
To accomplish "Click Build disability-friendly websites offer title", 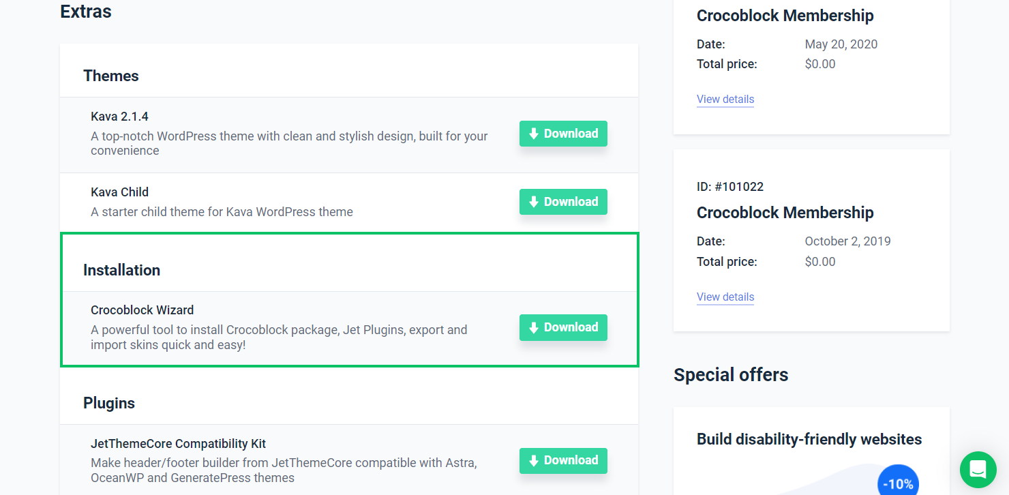I will coord(809,439).
